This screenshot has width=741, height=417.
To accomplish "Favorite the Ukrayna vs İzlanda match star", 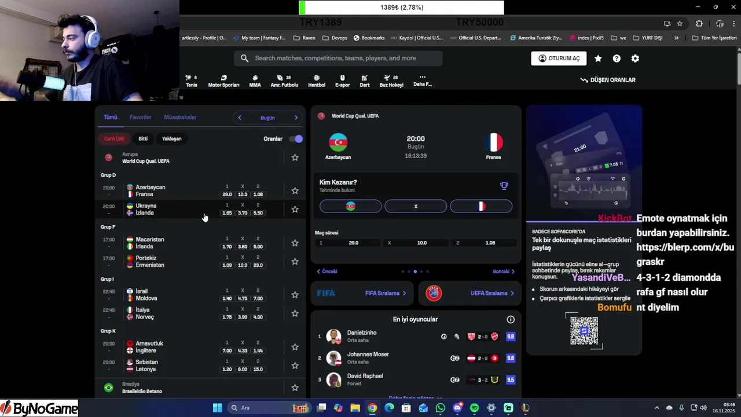I will pos(295,209).
